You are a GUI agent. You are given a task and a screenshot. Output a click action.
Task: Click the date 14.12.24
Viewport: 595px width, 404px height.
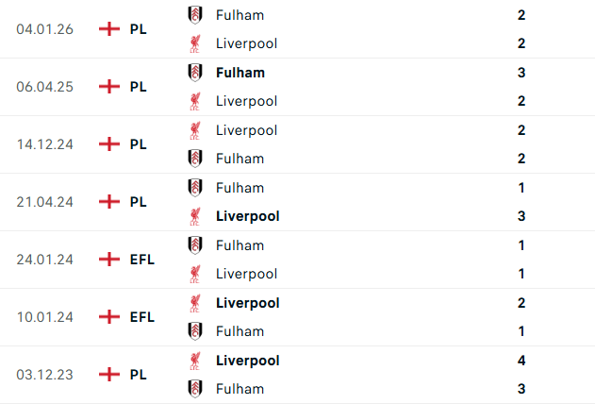tap(44, 144)
